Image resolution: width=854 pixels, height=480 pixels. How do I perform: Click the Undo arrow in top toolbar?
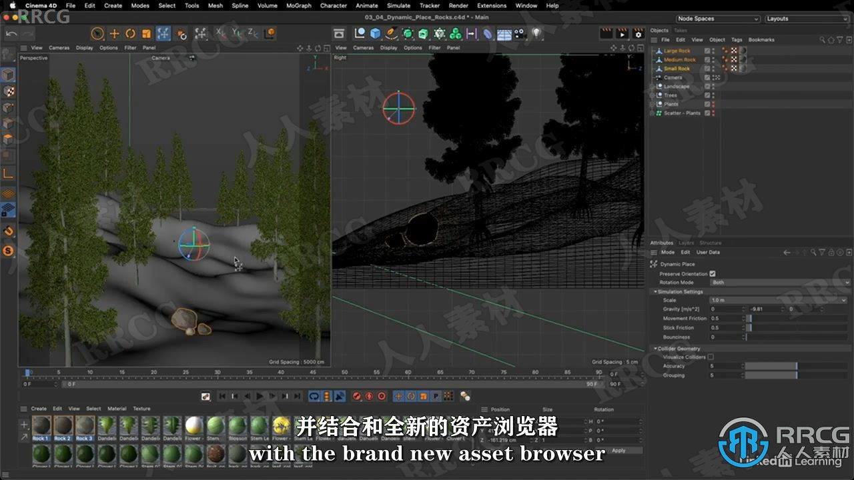click(11, 33)
